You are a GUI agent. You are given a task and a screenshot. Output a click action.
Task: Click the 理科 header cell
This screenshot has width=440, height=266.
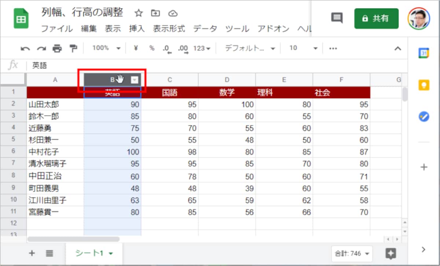pyautogui.click(x=284, y=93)
